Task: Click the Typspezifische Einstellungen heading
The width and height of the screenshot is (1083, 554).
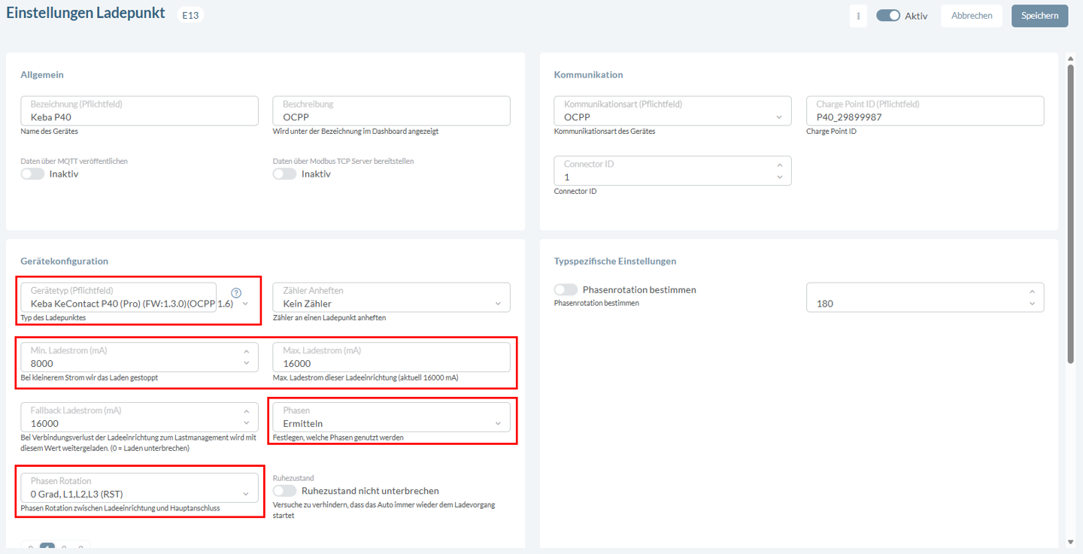Action: [x=615, y=261]
